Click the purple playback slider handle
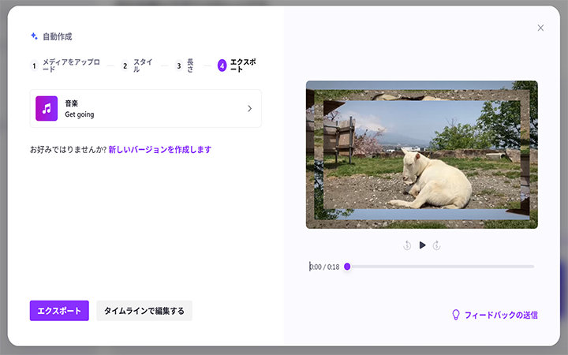 (x=347, y=267)
